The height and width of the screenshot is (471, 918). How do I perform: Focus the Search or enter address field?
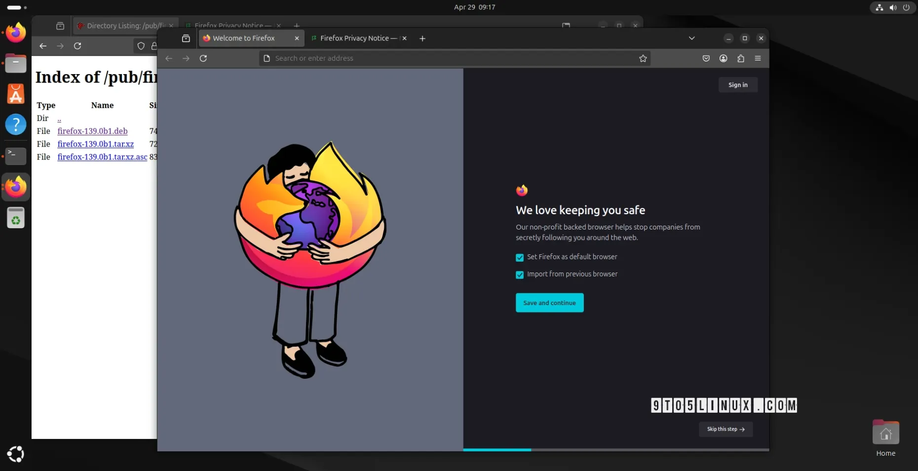tap(454, 58)
